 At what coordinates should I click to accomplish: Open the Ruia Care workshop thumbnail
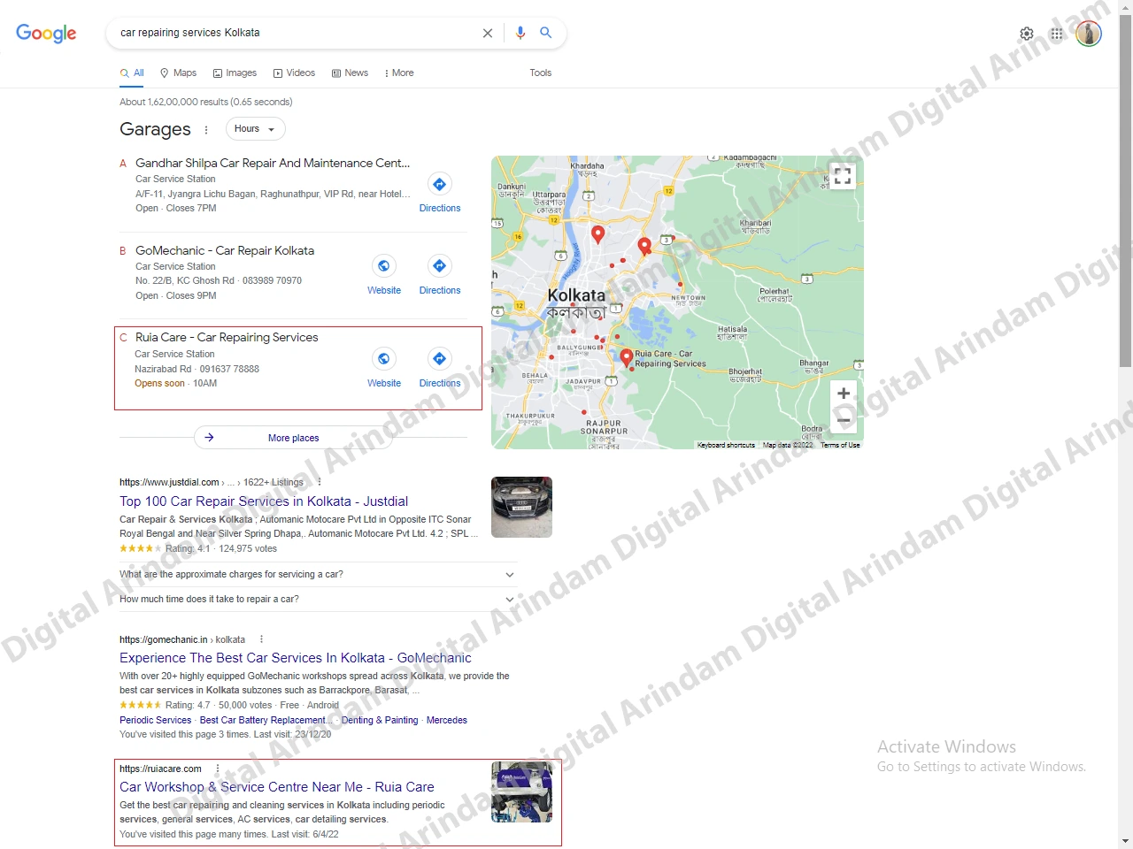(521, 792)
